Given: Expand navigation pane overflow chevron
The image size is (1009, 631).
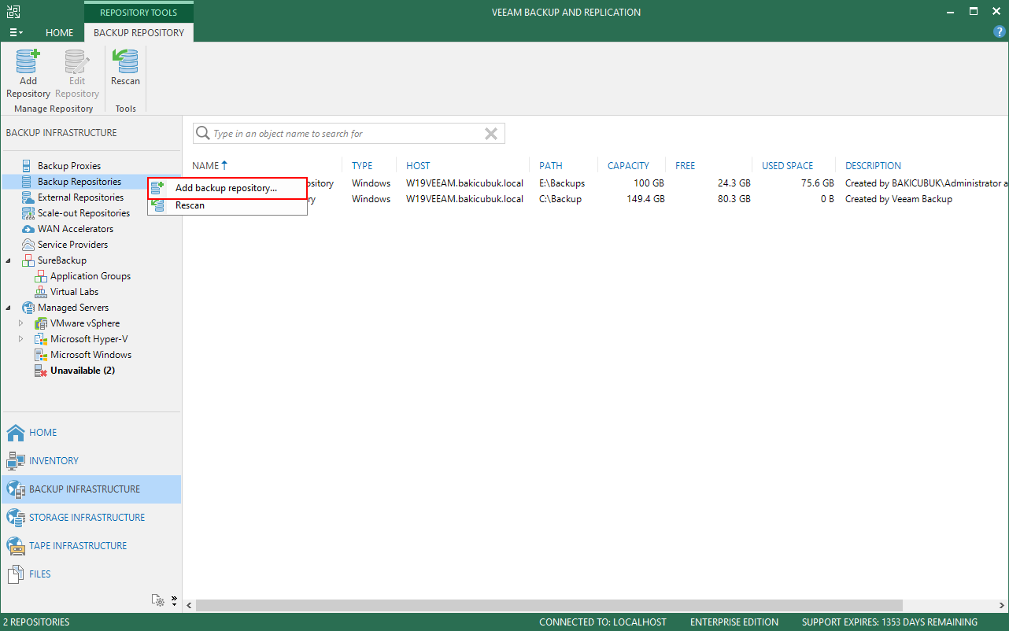Looking at the screenshot, I should pyautogui.click(x=174, y=600).
